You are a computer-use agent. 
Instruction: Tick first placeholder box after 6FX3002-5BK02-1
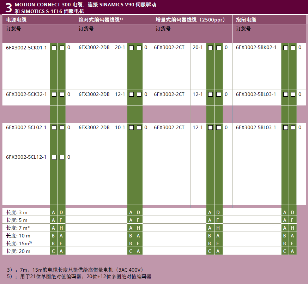coord(285,48)
